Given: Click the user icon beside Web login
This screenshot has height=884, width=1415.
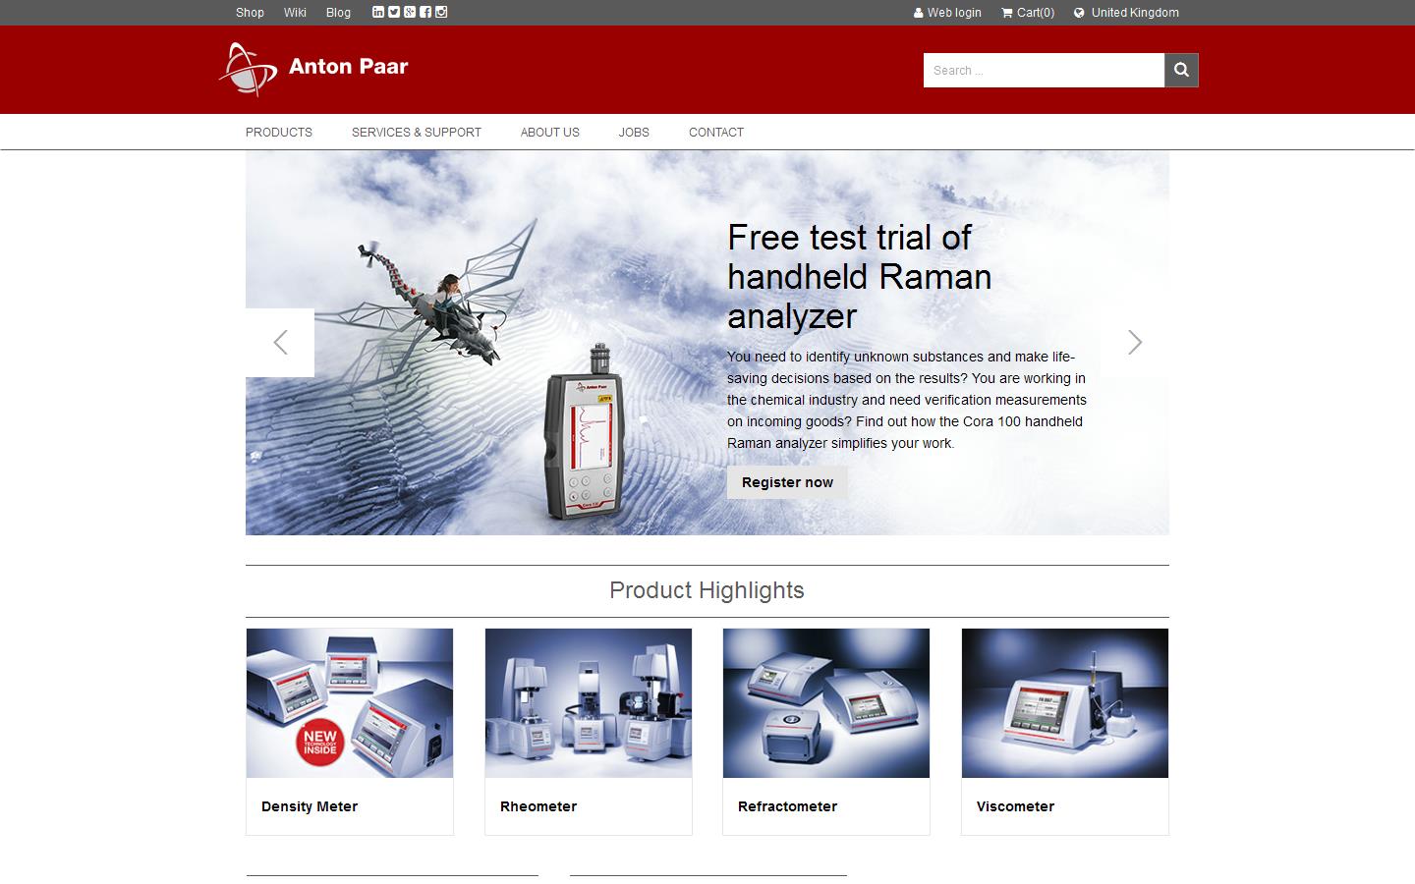Looking at the screenshot, I should click(x=919, y=13).
